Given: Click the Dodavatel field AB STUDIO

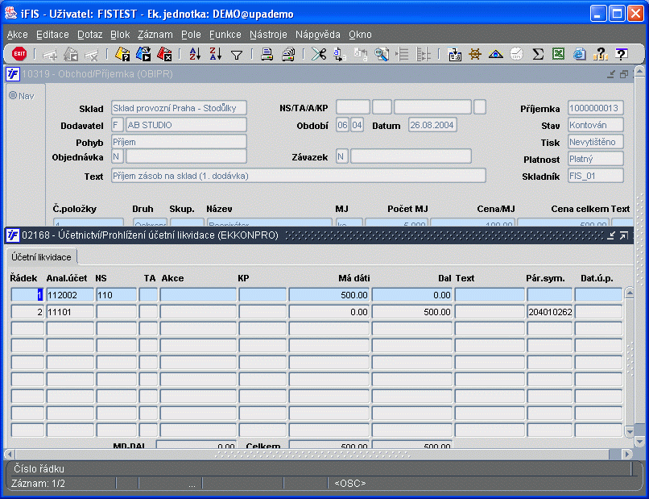Looking at the screenshot, I should pos(186,125).
